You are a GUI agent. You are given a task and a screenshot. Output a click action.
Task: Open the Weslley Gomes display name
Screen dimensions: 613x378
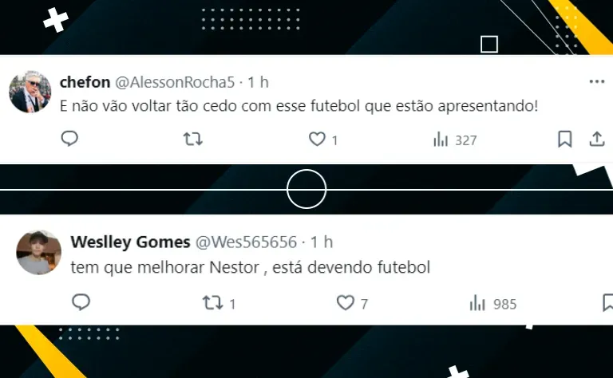pyautogui.click(x=130, y=242)
